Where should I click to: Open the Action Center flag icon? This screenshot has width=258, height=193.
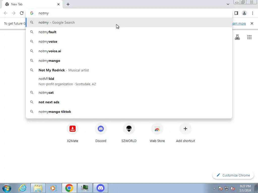tap(220, 188)
